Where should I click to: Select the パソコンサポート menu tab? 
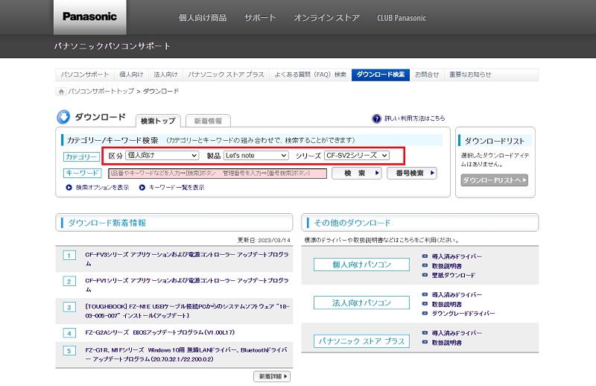click(x=85, y=75)
